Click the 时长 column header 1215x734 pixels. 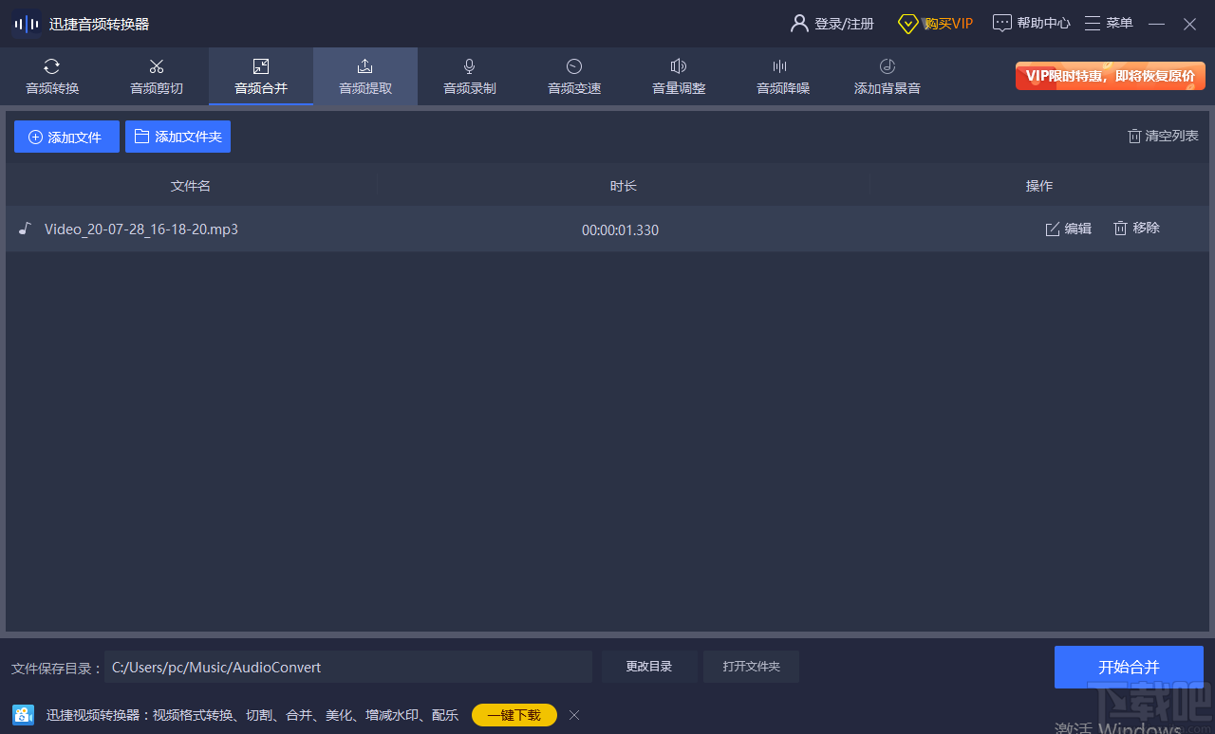coord(624,186)
